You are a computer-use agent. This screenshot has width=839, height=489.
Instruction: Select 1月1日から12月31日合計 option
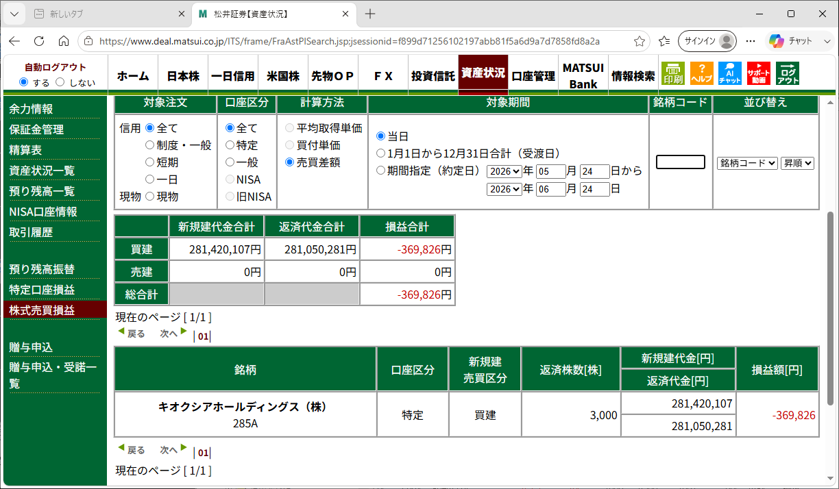pos(381,153)
